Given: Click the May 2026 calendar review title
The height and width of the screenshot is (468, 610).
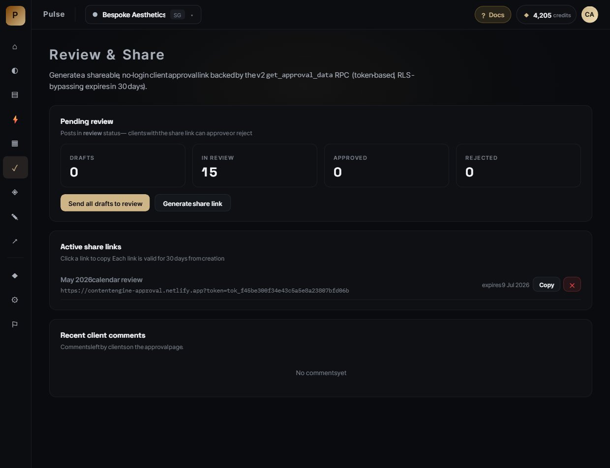Looking at the screenshot, I should [101, 280].
